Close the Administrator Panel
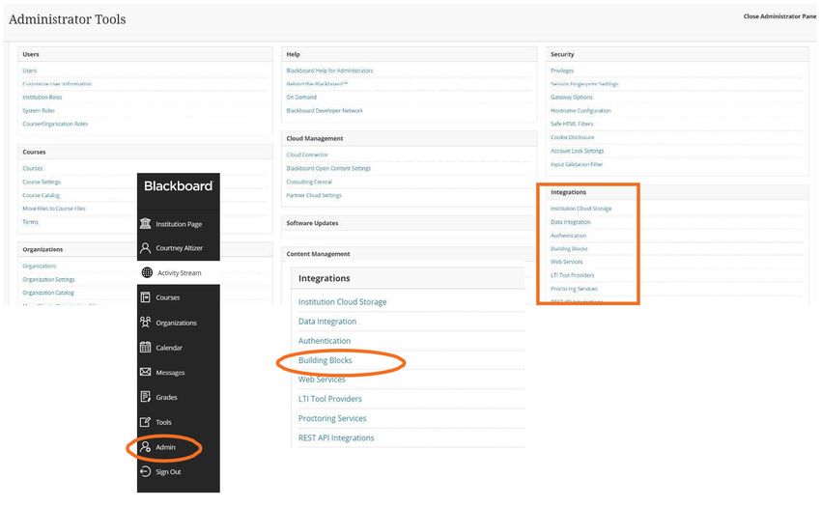This screenshot has height=507, width=821. (779, 16)
